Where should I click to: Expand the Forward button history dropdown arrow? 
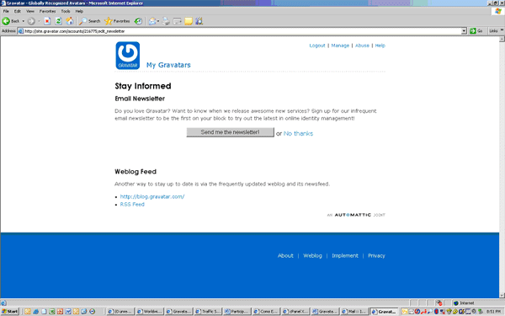coord(39,21)
